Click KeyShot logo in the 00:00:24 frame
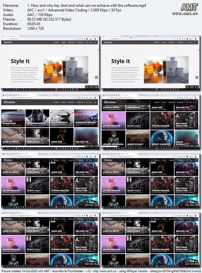This screenshot has height=273, width=202. pos(110,102)
